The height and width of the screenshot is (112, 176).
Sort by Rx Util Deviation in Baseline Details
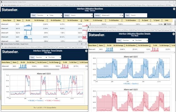150,45
